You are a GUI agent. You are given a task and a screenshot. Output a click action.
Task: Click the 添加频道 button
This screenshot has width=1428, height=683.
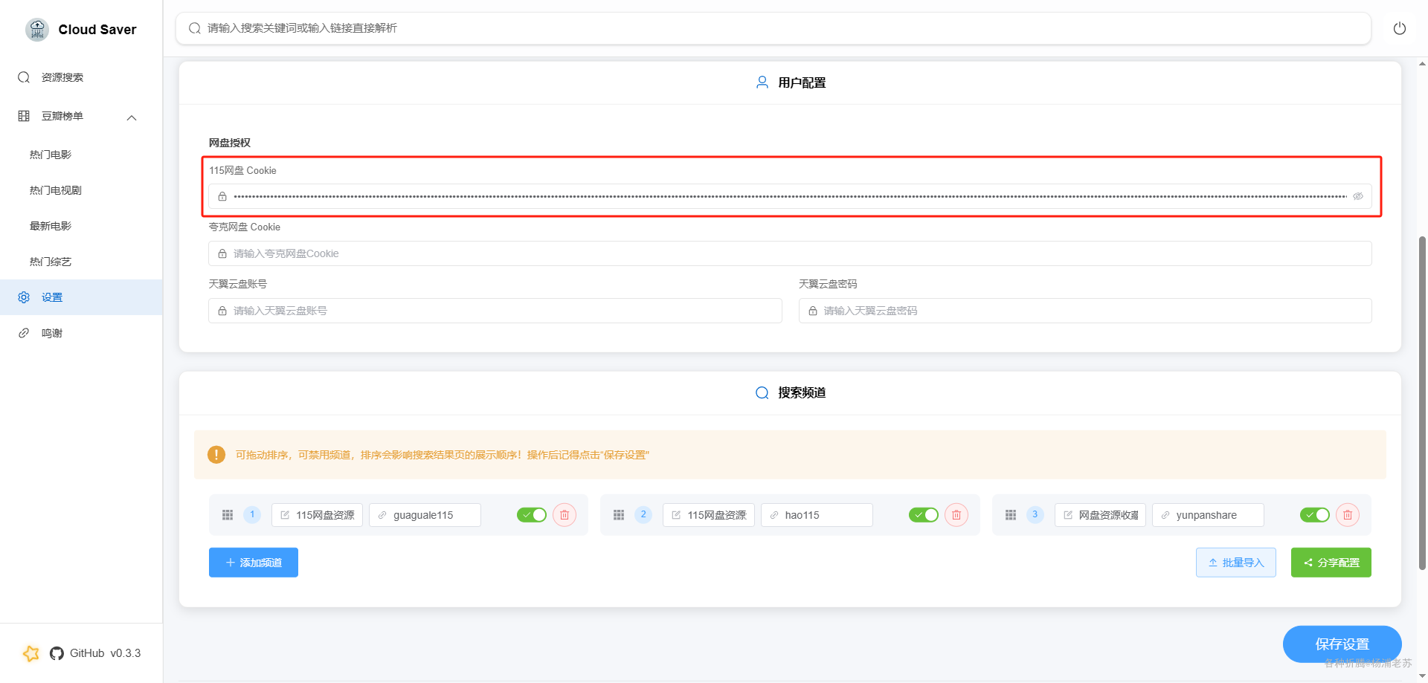click(x=254, y=563)
